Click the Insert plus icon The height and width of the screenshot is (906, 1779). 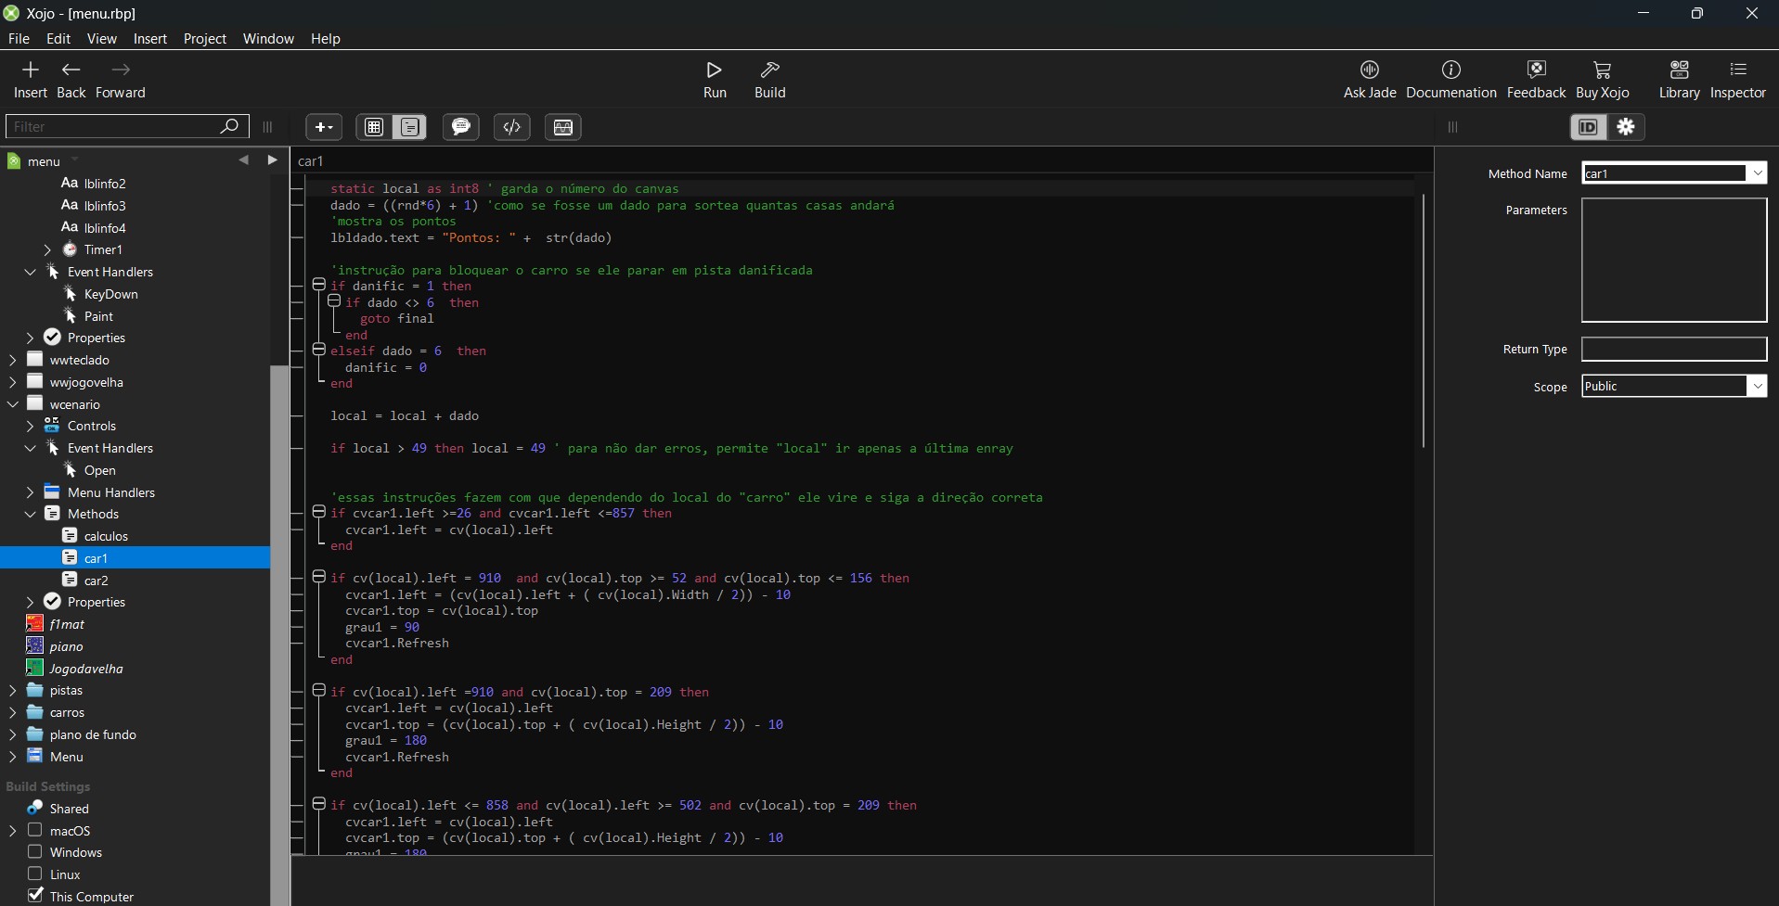coord(30,70)
